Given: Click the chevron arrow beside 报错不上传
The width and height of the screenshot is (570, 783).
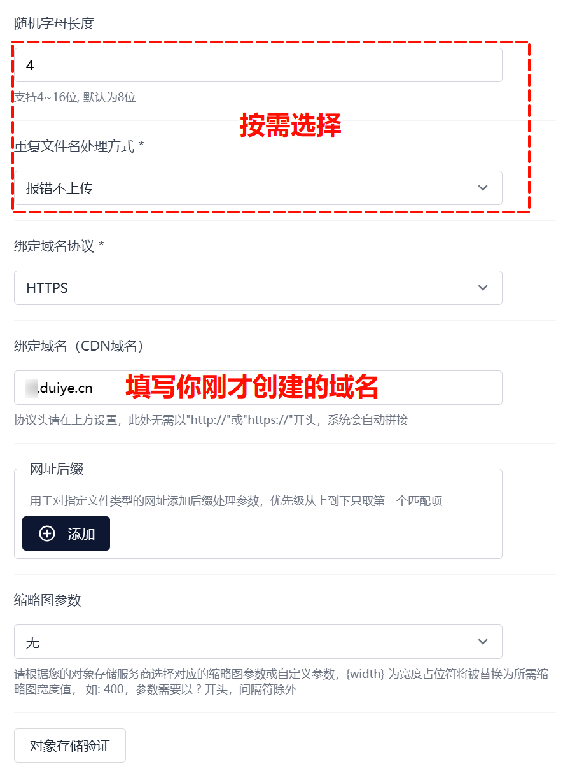Looking at the screenshot, I should coord(483,188).
